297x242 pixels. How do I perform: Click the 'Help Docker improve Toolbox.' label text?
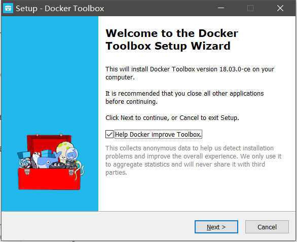[158, 134]
